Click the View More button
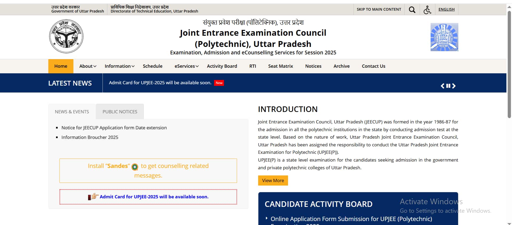 (x=273, y=180)
